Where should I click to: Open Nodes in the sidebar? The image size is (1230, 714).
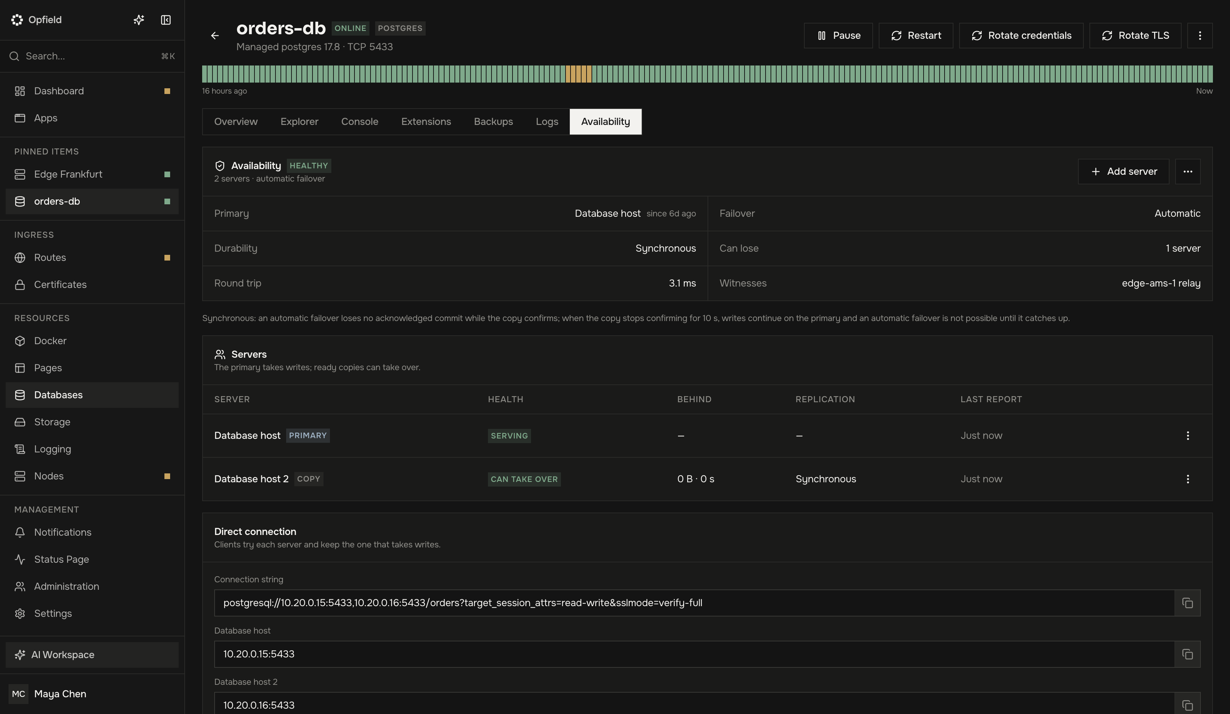tap(92, 476)
